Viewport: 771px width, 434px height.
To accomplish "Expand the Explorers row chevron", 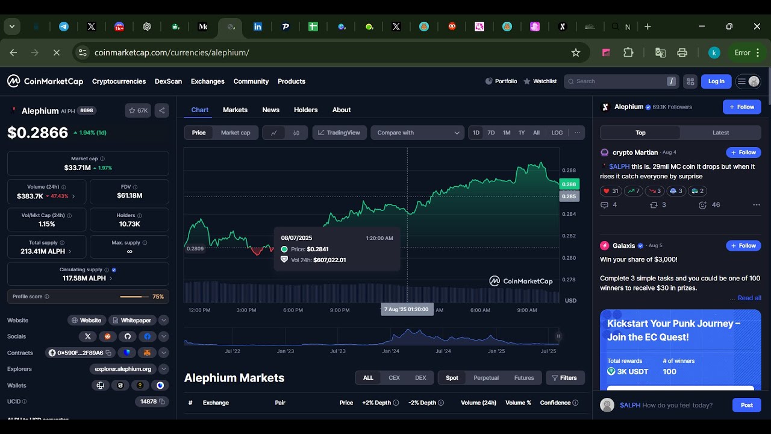I will coord(163,369).
